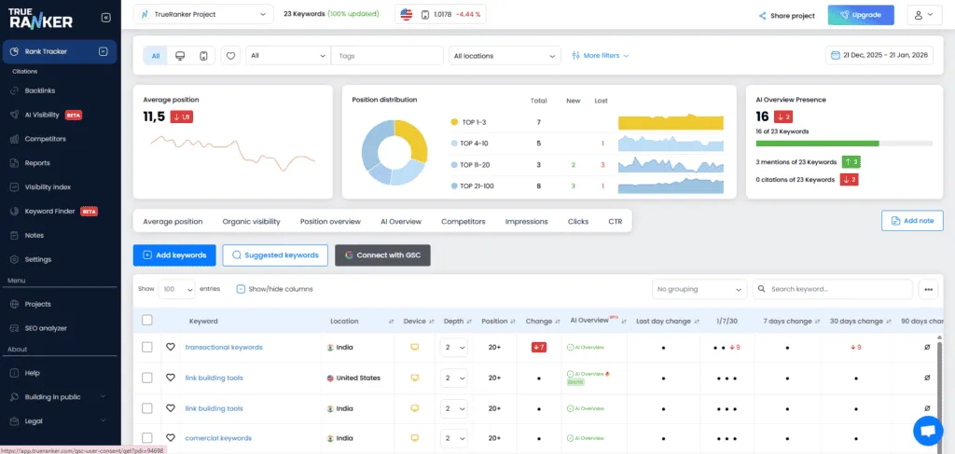Switch to the AI Overview tab

click(x=401, y=222)
